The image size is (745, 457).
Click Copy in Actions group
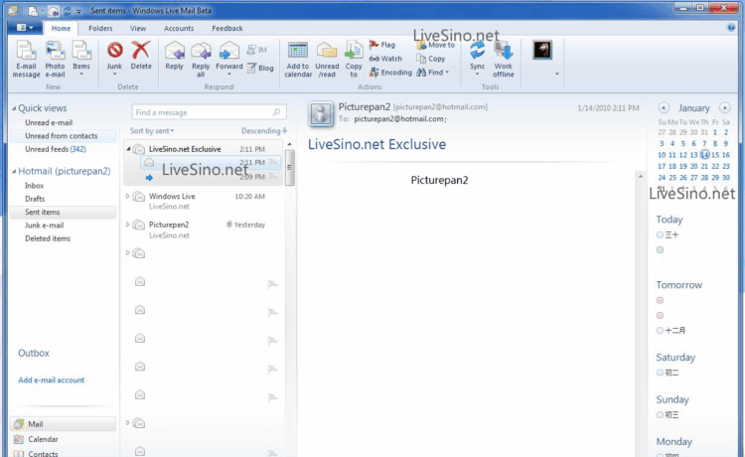click(431, 59)
